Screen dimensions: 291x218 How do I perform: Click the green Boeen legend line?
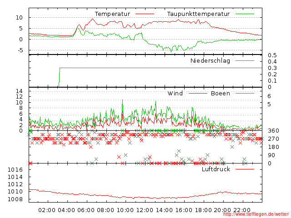point(245,93)
